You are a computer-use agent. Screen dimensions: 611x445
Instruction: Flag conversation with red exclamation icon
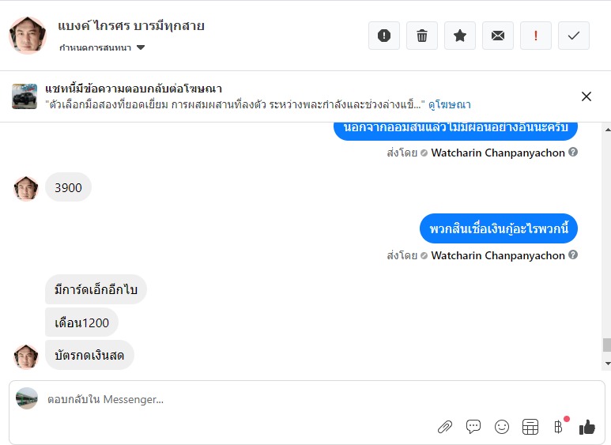(536, 36)
